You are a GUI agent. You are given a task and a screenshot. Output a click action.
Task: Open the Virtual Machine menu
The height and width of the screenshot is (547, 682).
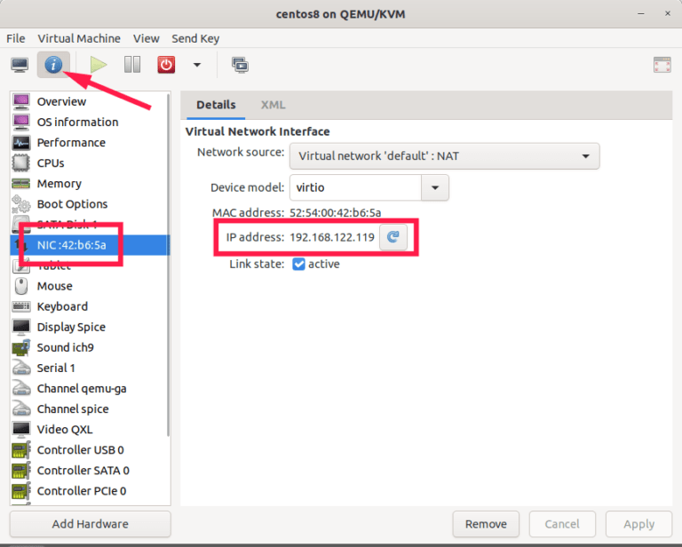79,39
